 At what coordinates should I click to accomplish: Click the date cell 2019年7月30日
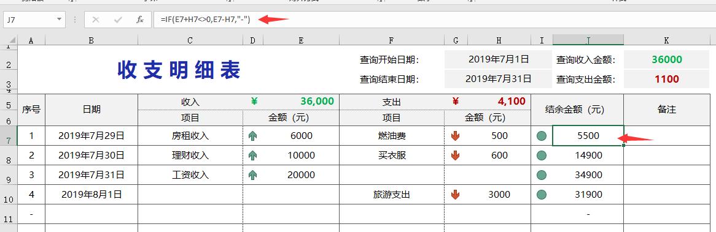(x=91, y=155)
